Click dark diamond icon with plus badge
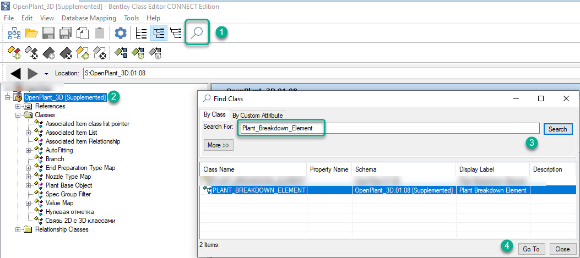 coord(49,53)
